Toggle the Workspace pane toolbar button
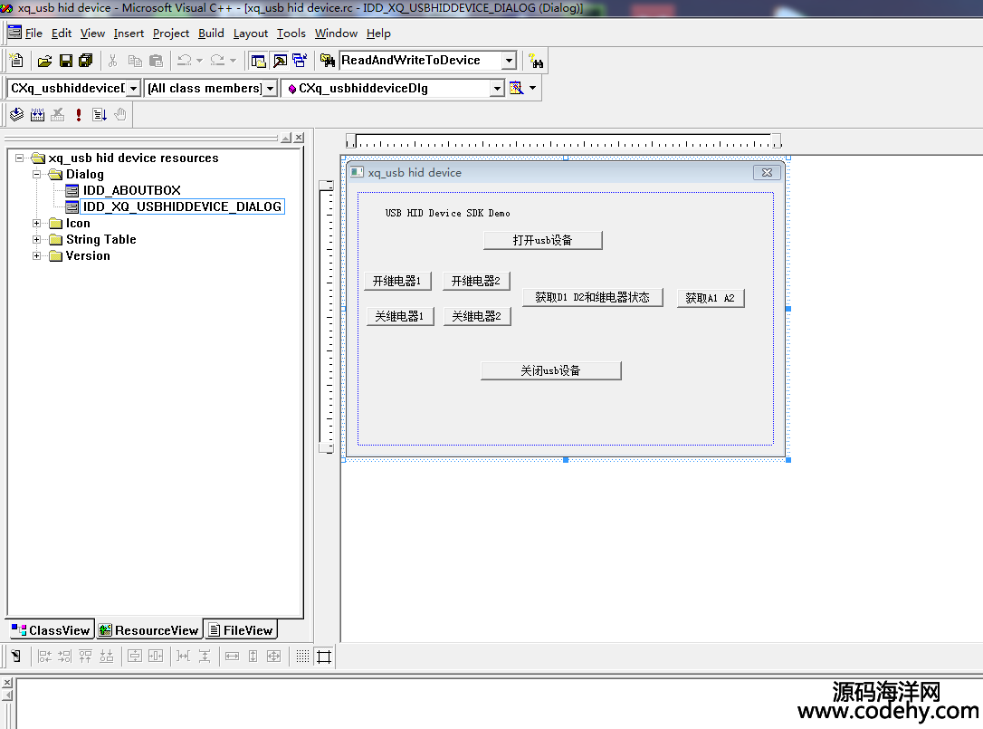 258,61
